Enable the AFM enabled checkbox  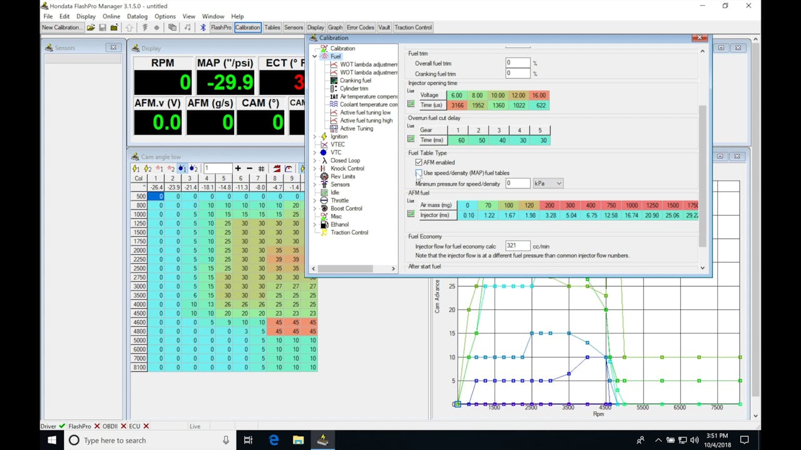point(418,162)
